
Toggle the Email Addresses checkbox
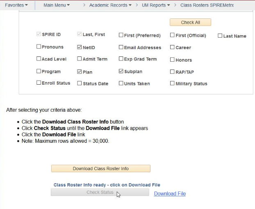(x=121, y=47)
